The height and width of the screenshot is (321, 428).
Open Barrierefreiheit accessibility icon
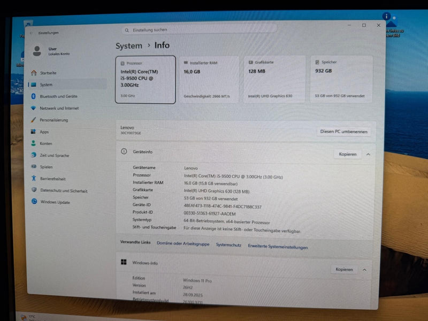34,178
